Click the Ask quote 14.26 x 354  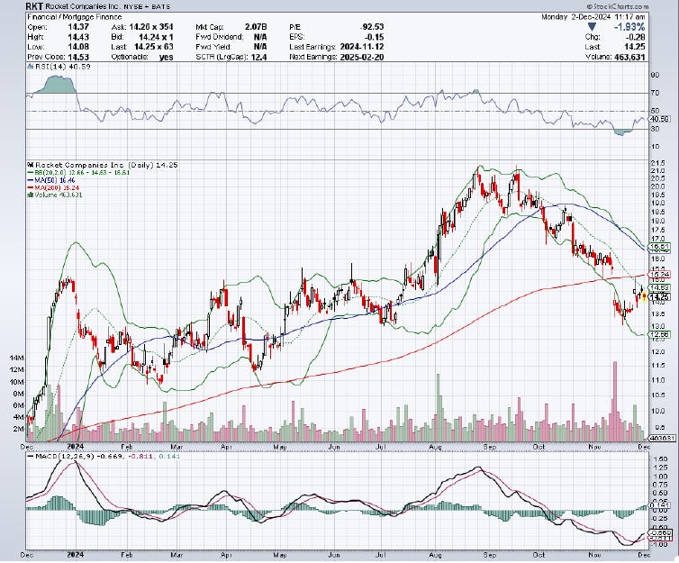point(151,27)
